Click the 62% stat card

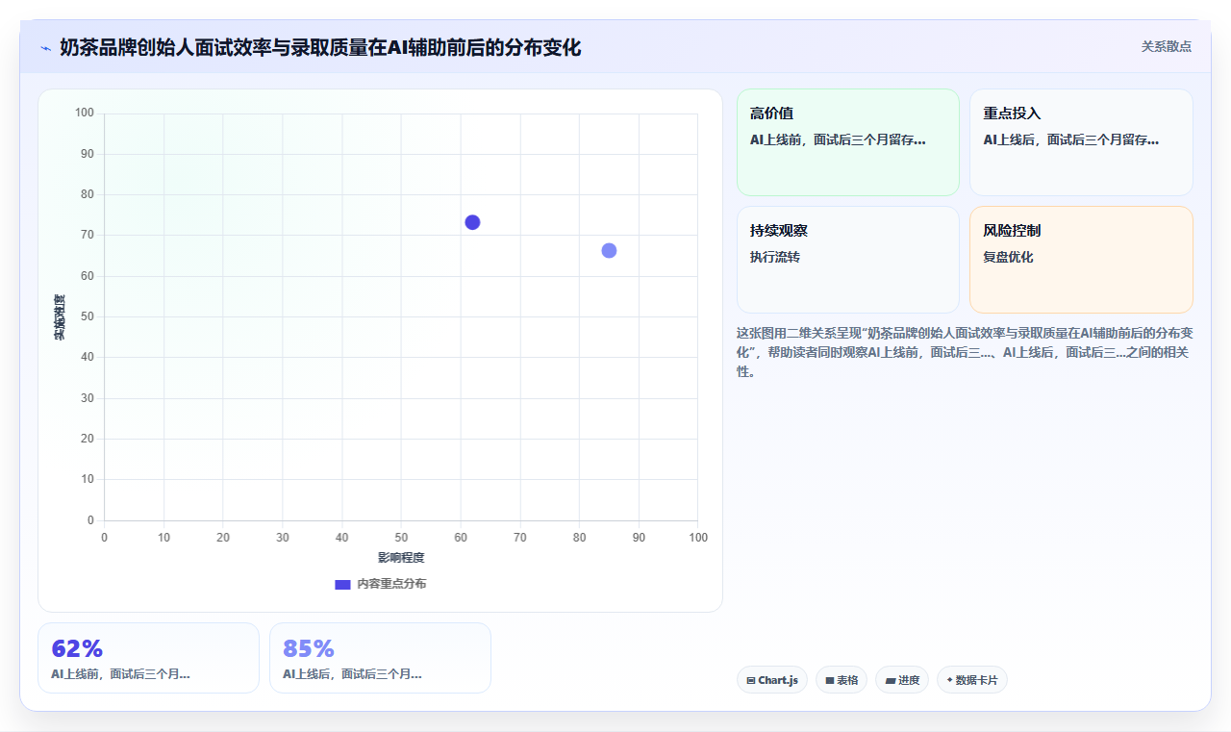click(x=148, y=658)
